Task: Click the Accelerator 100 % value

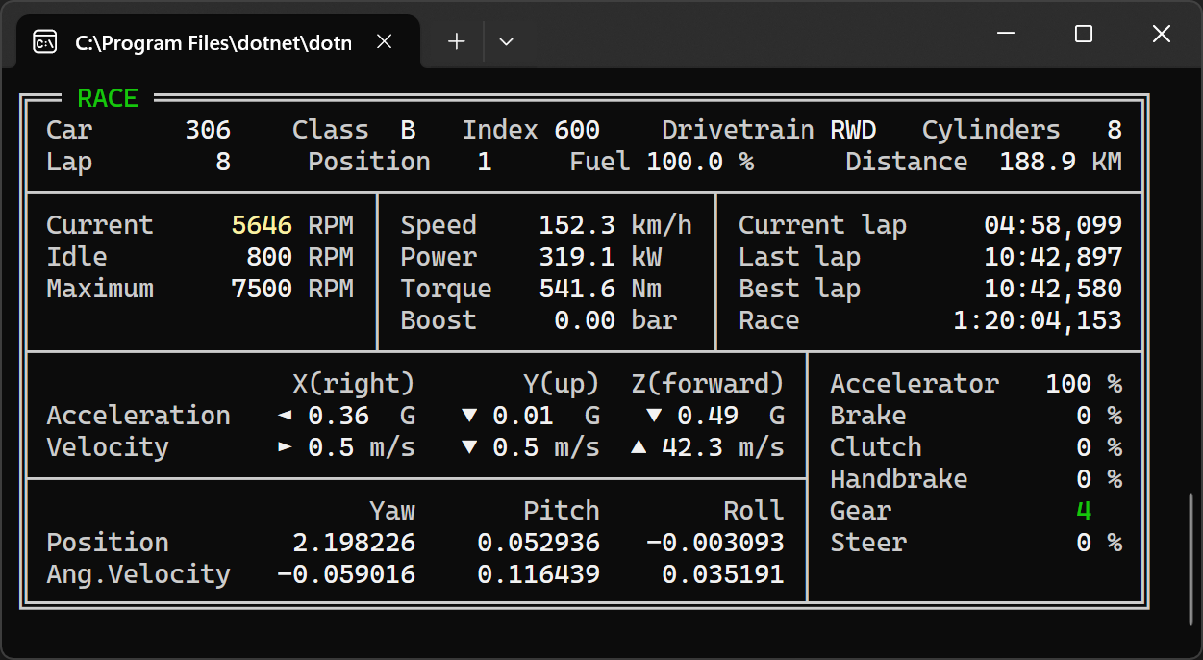Action: tap(1083, 384)
